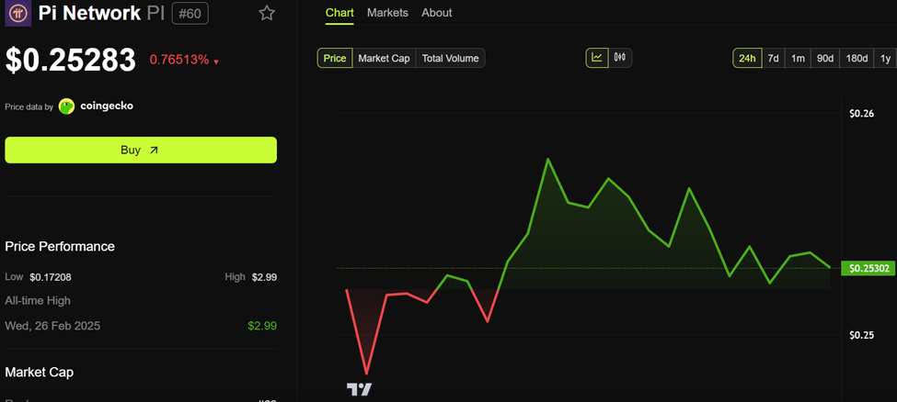897x402 pixels.
Task: Set the chart range to 1m
Action: (x=798, y=58)
